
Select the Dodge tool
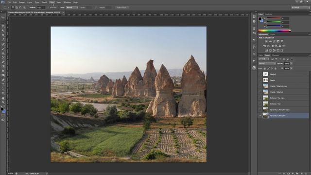point(3,75)
